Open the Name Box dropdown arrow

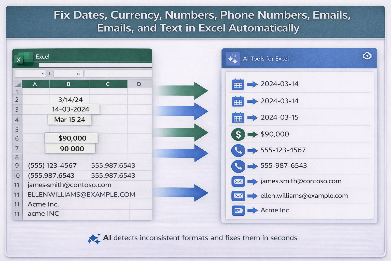[x=42, y=73]
